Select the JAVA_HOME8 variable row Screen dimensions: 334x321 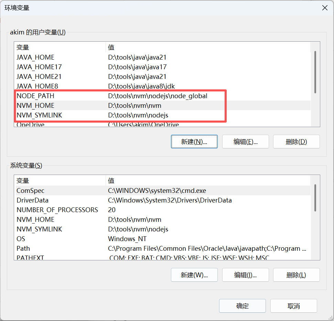click(x=37, y=86)
